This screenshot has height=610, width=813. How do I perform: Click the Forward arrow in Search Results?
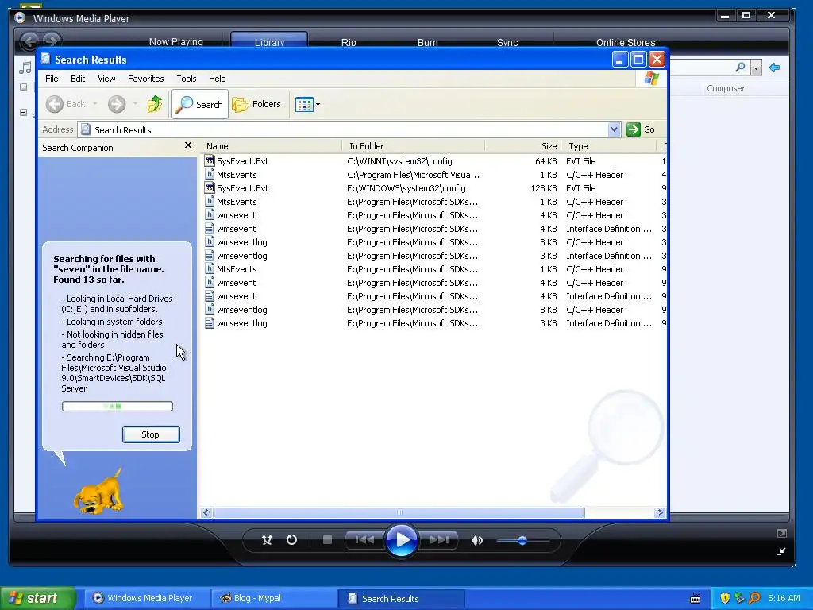click(x=117, y=104)
